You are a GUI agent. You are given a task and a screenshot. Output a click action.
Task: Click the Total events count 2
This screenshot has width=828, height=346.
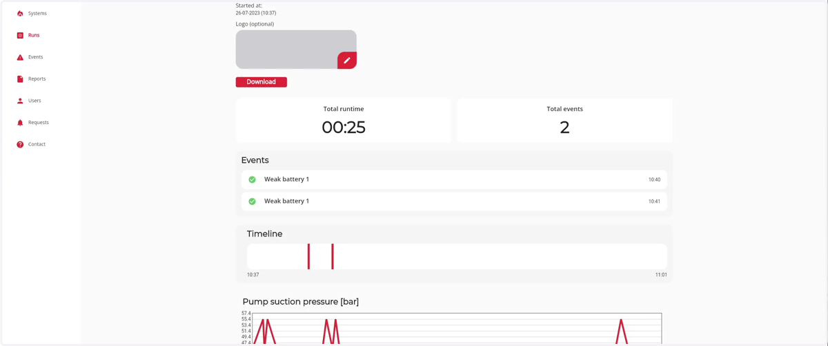[564, 127]
